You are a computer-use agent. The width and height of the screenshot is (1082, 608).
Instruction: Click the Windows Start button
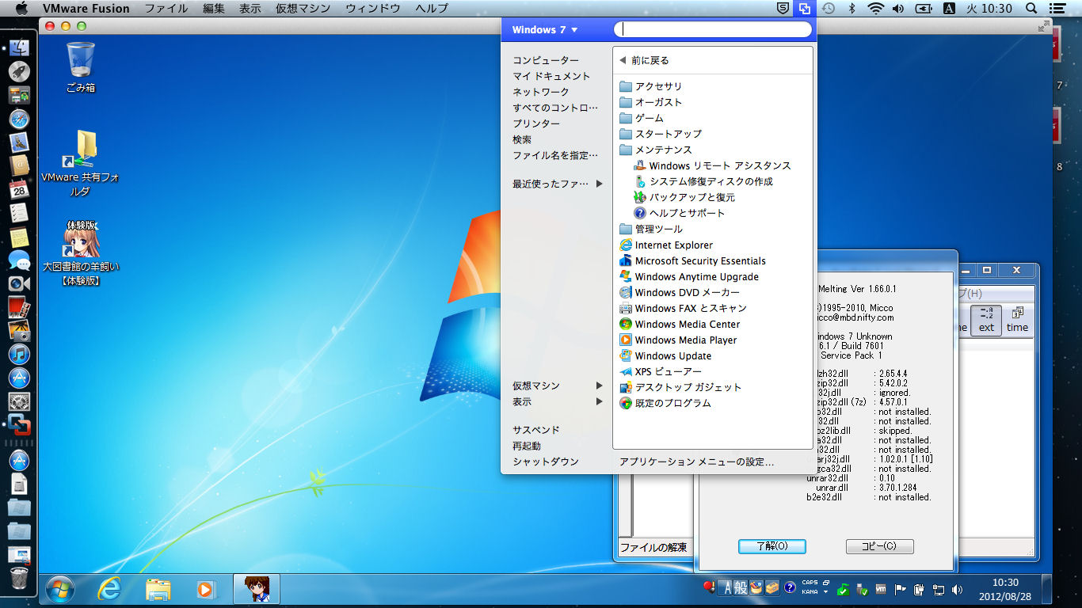(60, 589)
